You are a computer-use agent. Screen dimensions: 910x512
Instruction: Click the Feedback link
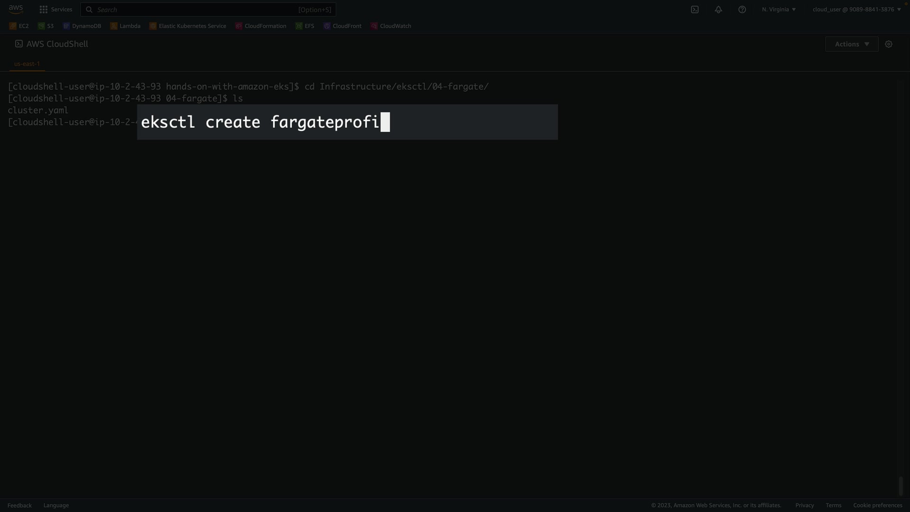(19, 505)
